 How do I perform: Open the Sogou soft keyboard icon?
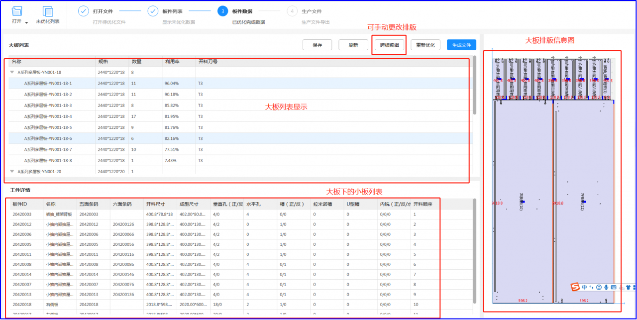[614, 287]
